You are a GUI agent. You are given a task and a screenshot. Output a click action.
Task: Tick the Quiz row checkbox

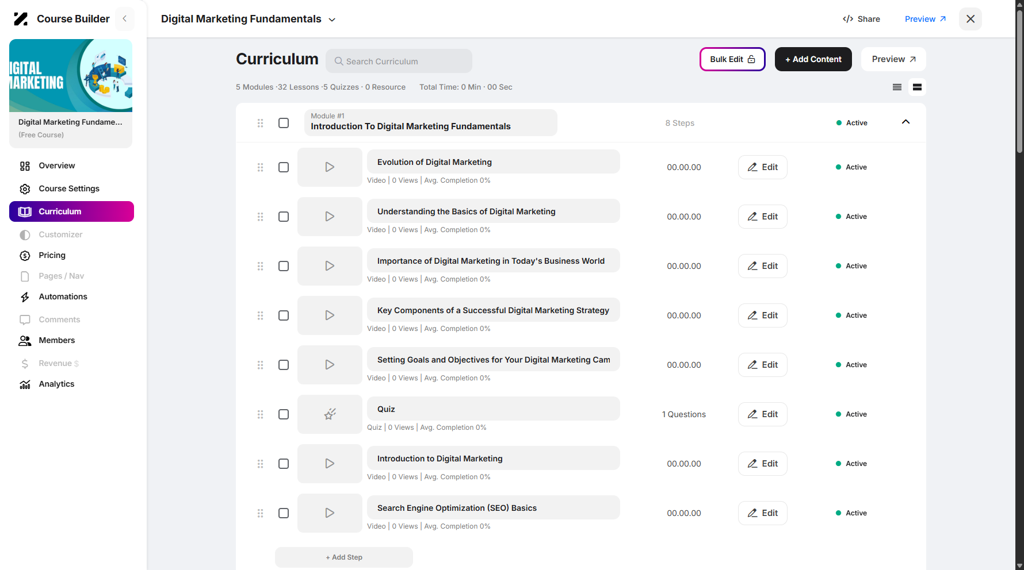click(x=284, y=414)
